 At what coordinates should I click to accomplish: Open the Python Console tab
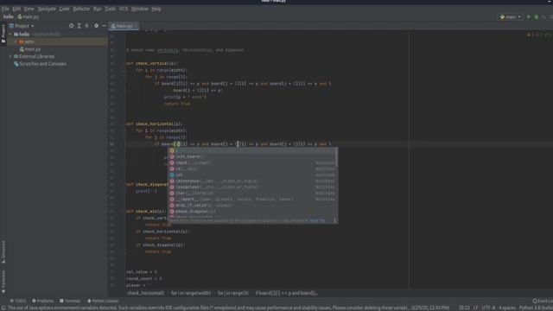(103, 301)
